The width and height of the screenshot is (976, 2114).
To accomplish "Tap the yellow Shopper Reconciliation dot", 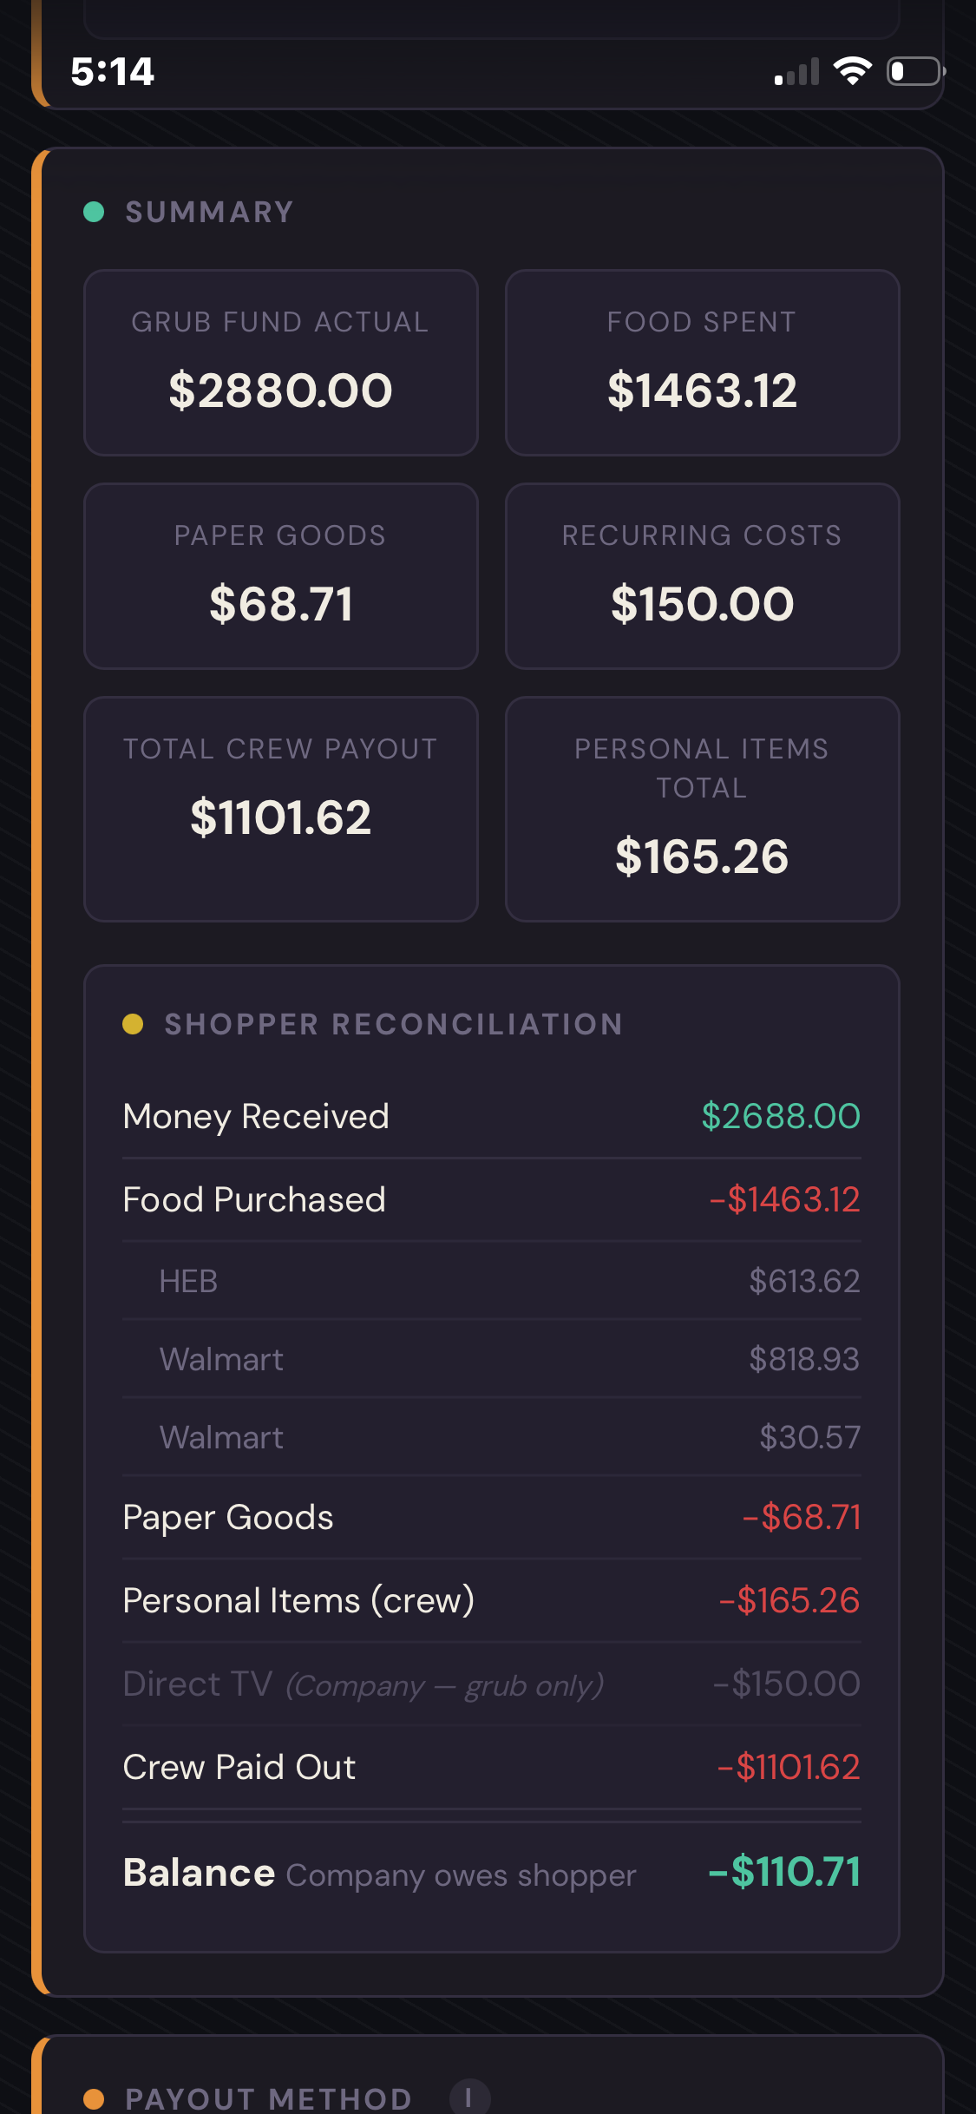I will tap(133, 1024).
